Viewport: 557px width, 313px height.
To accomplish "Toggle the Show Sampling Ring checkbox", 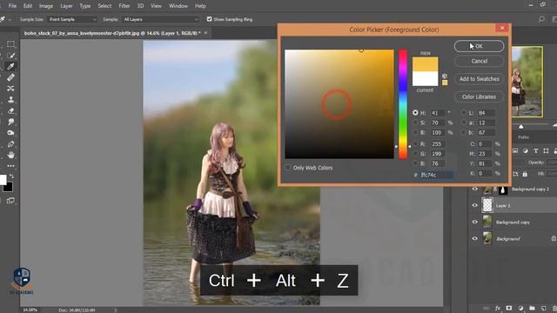I will coord(209,19).
